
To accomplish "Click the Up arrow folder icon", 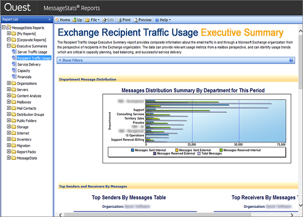I will coord(75,20).
